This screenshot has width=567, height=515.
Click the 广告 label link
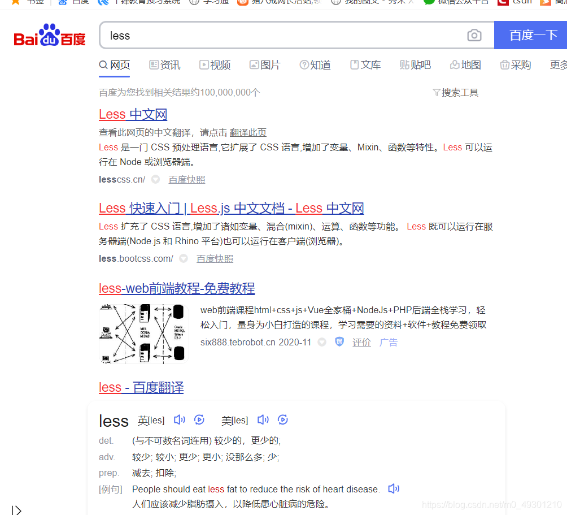coord(389,343)
